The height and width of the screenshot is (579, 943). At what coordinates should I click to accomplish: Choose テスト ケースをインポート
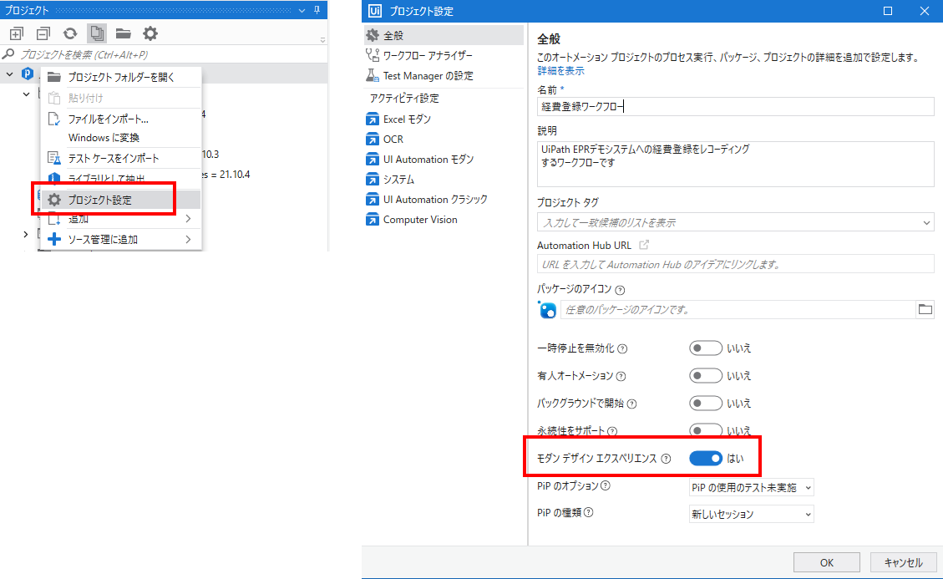121,158
